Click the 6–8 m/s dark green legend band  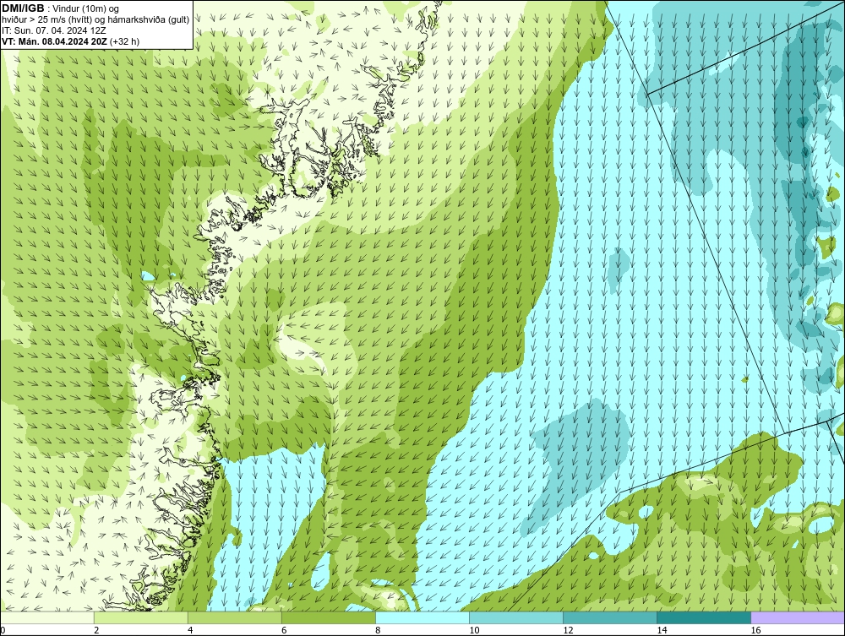coord(329,617)
